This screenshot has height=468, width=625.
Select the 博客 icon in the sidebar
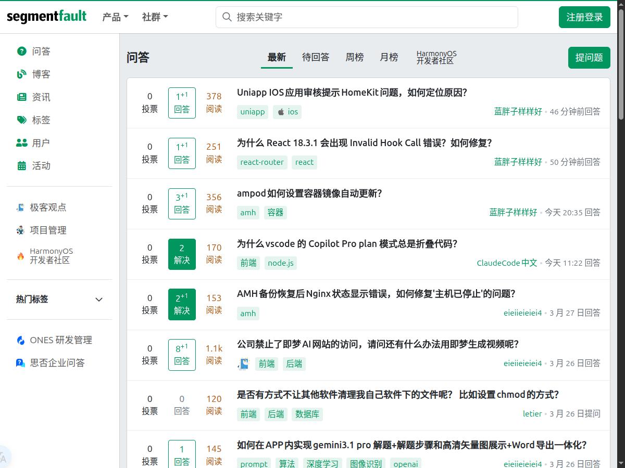pyautogui.click(x=21, y=74)
